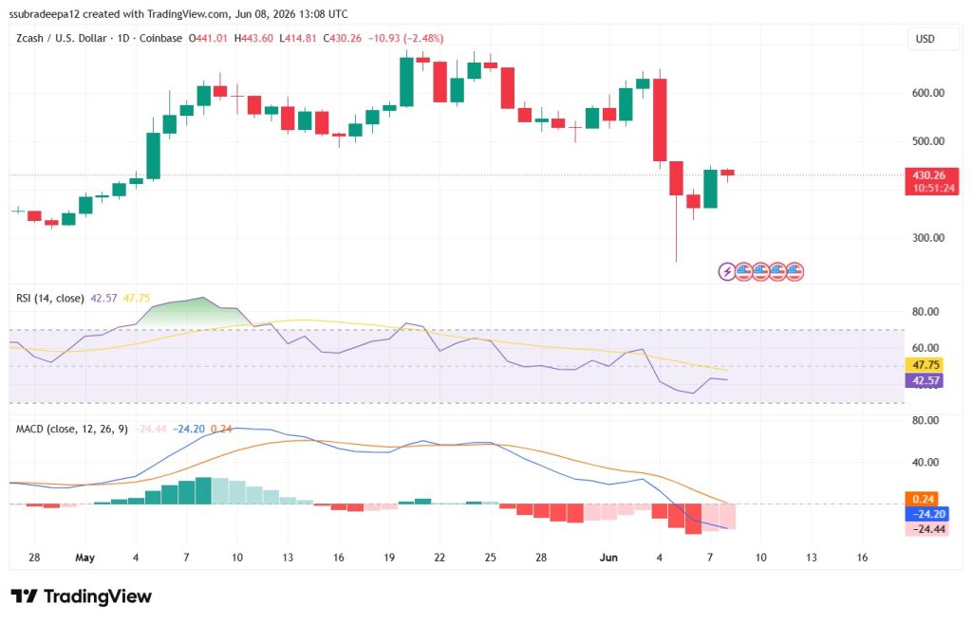Screen dimensions: 972x623
Task: Click the latest small red candle at 430.26
Action: point(727,173)
